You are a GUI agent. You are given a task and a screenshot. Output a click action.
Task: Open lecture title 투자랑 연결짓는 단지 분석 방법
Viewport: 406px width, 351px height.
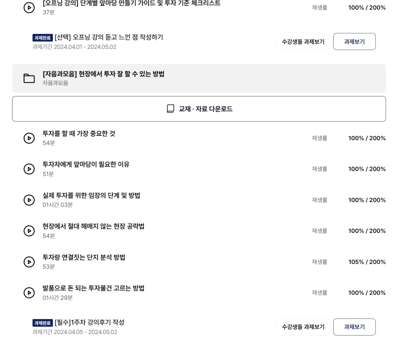[x=84, y=257]
